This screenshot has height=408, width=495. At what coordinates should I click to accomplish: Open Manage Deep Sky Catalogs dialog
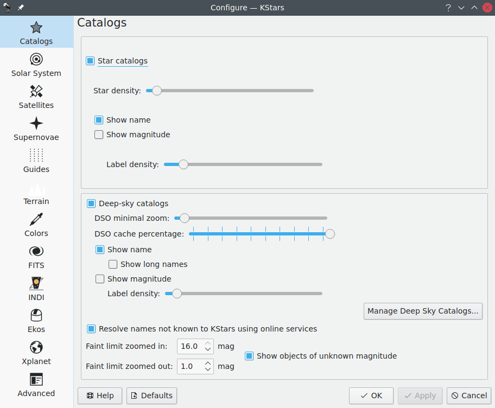[x=423, y=311]
